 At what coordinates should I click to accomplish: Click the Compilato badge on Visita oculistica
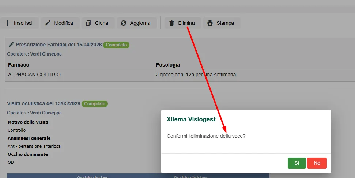(x=95, y=104)
